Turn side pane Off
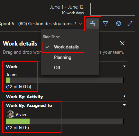 [x=70, y=68]
